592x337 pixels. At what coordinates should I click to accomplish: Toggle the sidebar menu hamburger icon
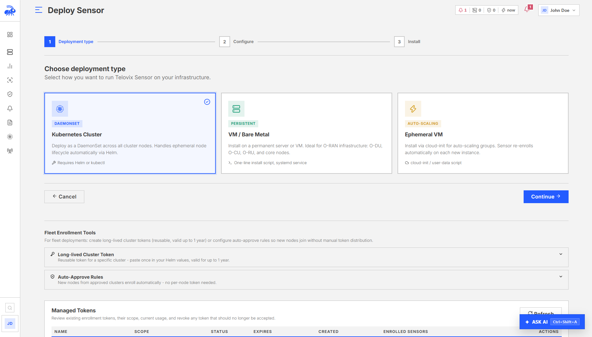(x=39, y=10)
